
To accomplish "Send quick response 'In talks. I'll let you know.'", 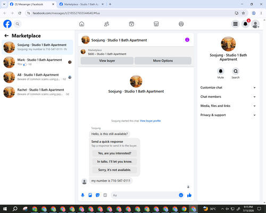I will pos(114,161).
